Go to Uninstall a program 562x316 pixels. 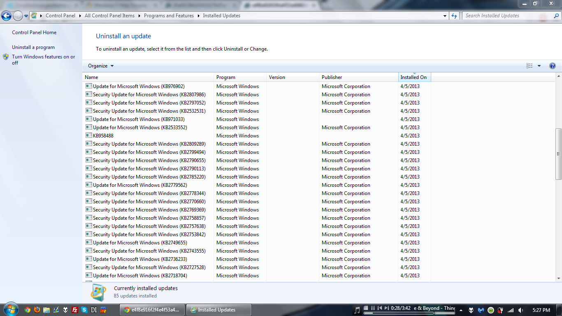[x=33, y=47]
